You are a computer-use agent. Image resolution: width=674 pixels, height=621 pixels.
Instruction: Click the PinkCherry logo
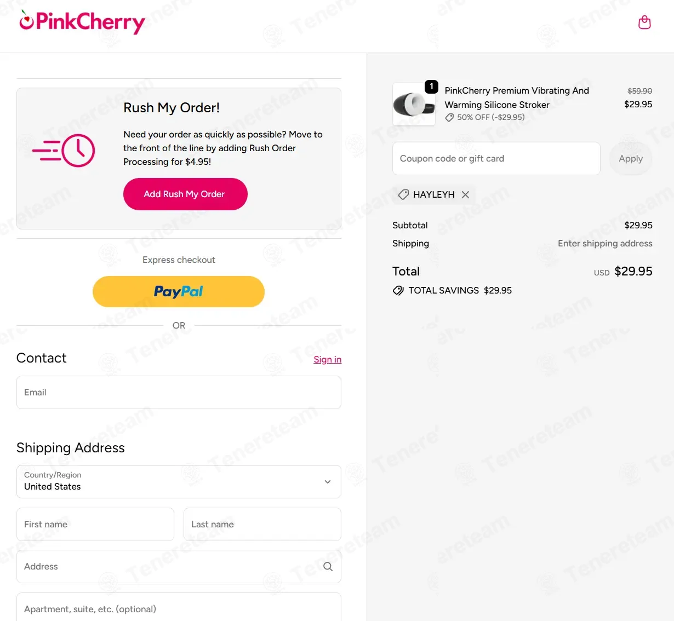pyautogui.click(x=82, y=22)
